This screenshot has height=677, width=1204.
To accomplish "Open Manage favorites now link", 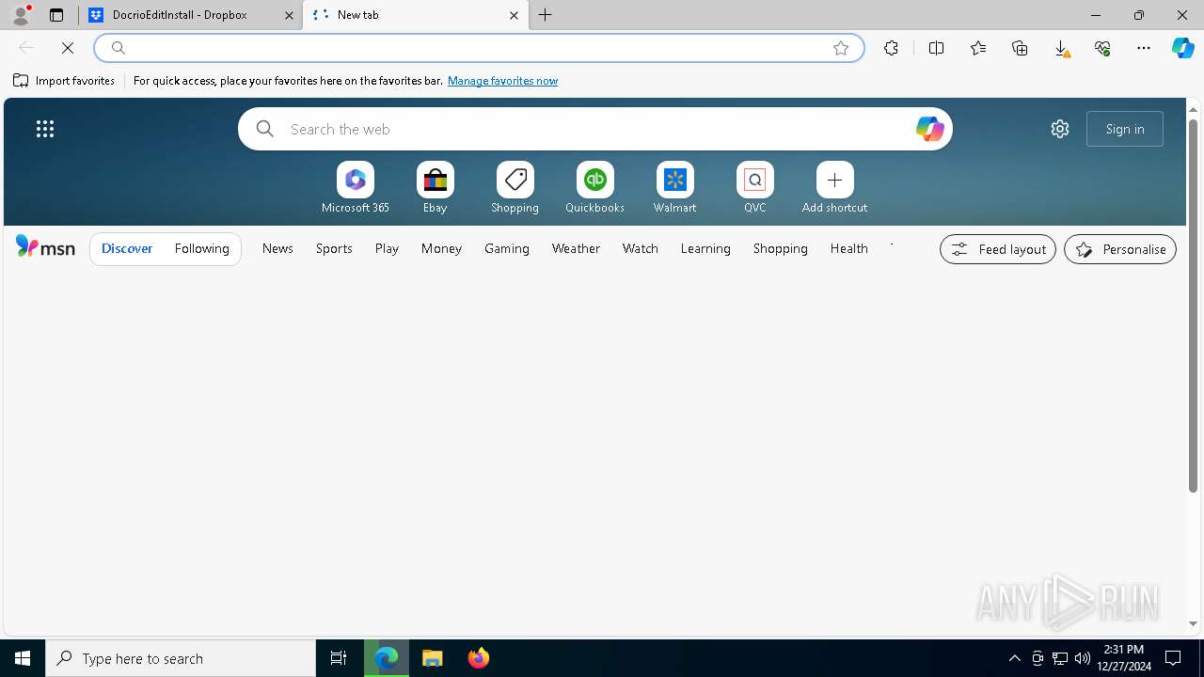I will point(502,81).
